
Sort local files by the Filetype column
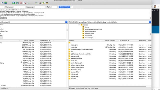click(x=34, y=40)
